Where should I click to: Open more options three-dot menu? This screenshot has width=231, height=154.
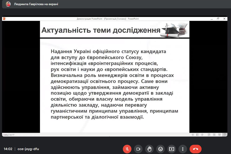click(x=183, y=149)
